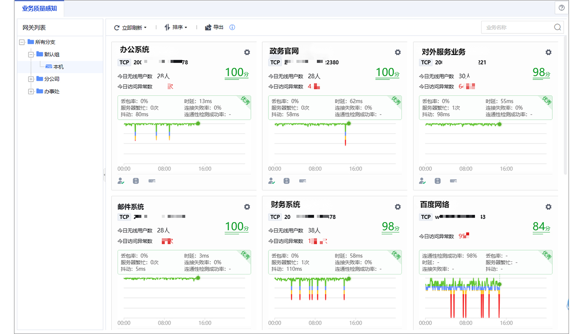This screenshot has width=583, height=334.
Task: Click the 政务官网 card title
Action: tap(284, 51)
